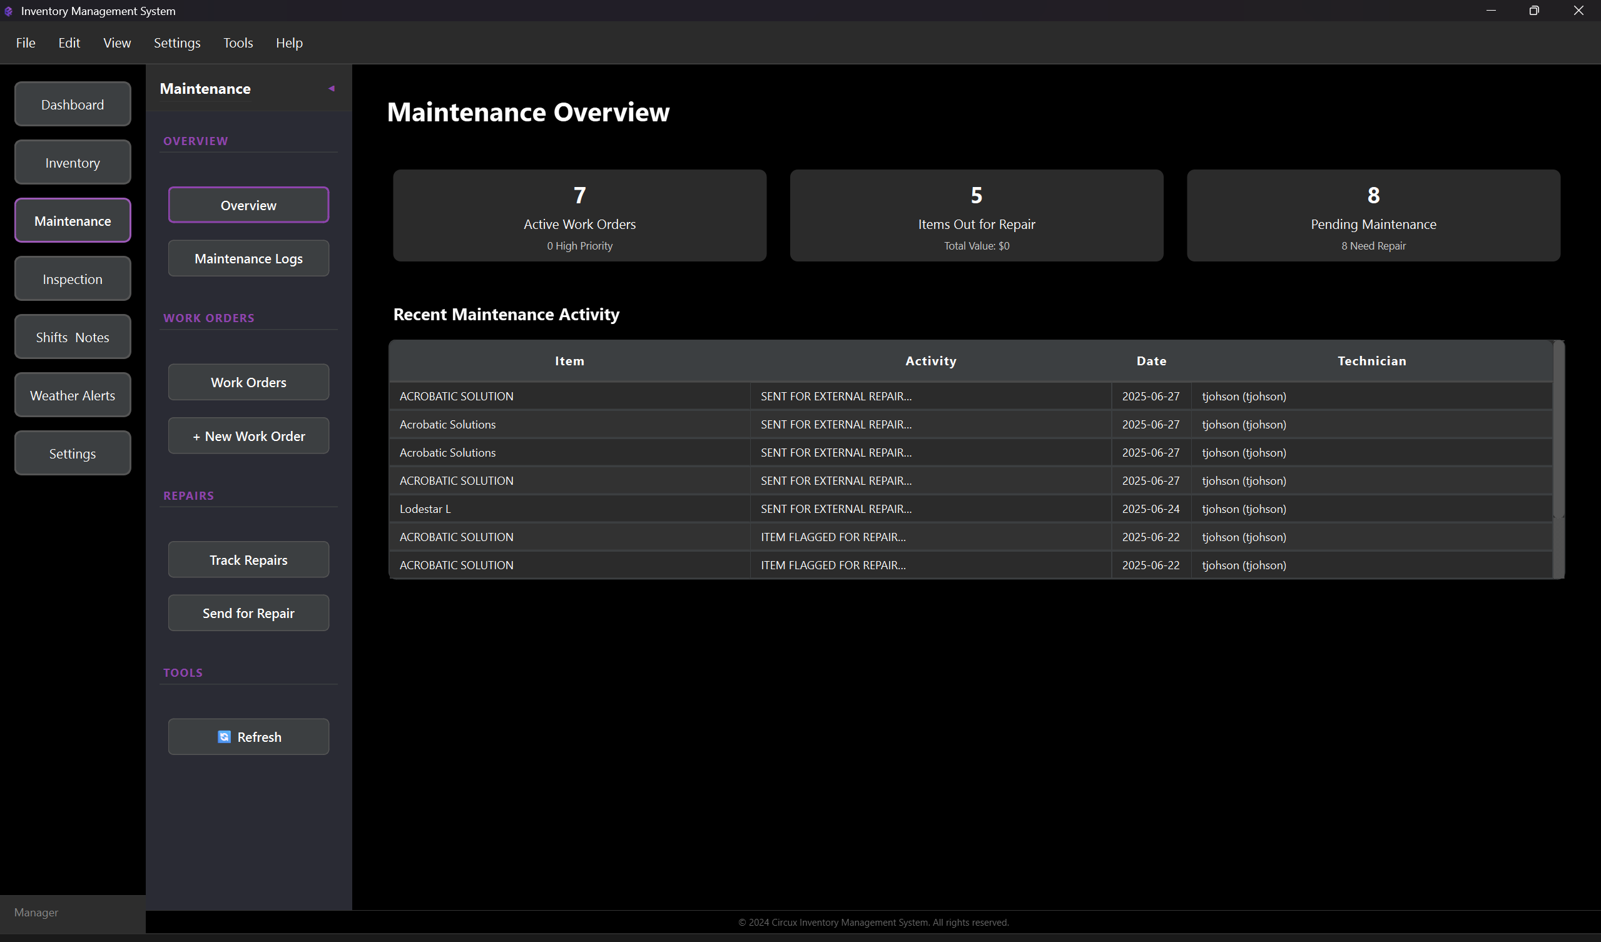Viewport: 1601px width, 942px height.
Task: Open Track Repairs view
Action: [x=248, y=560]
